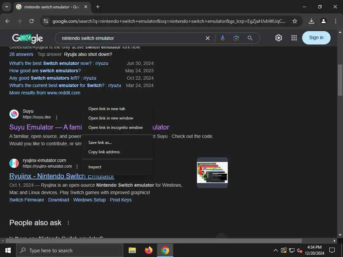Viewport: 343px width, 257px height.
Task: Choose Copy link address
Action: pyautogui.click(x=117, y=152)
